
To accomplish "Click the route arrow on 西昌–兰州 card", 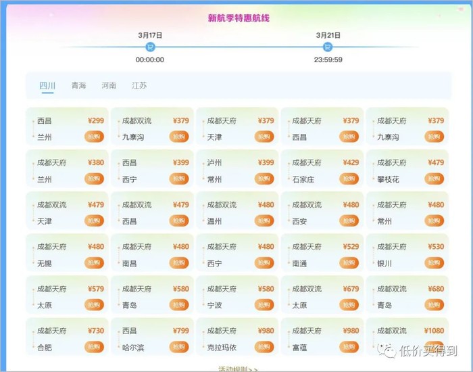I will pos(32,129).
